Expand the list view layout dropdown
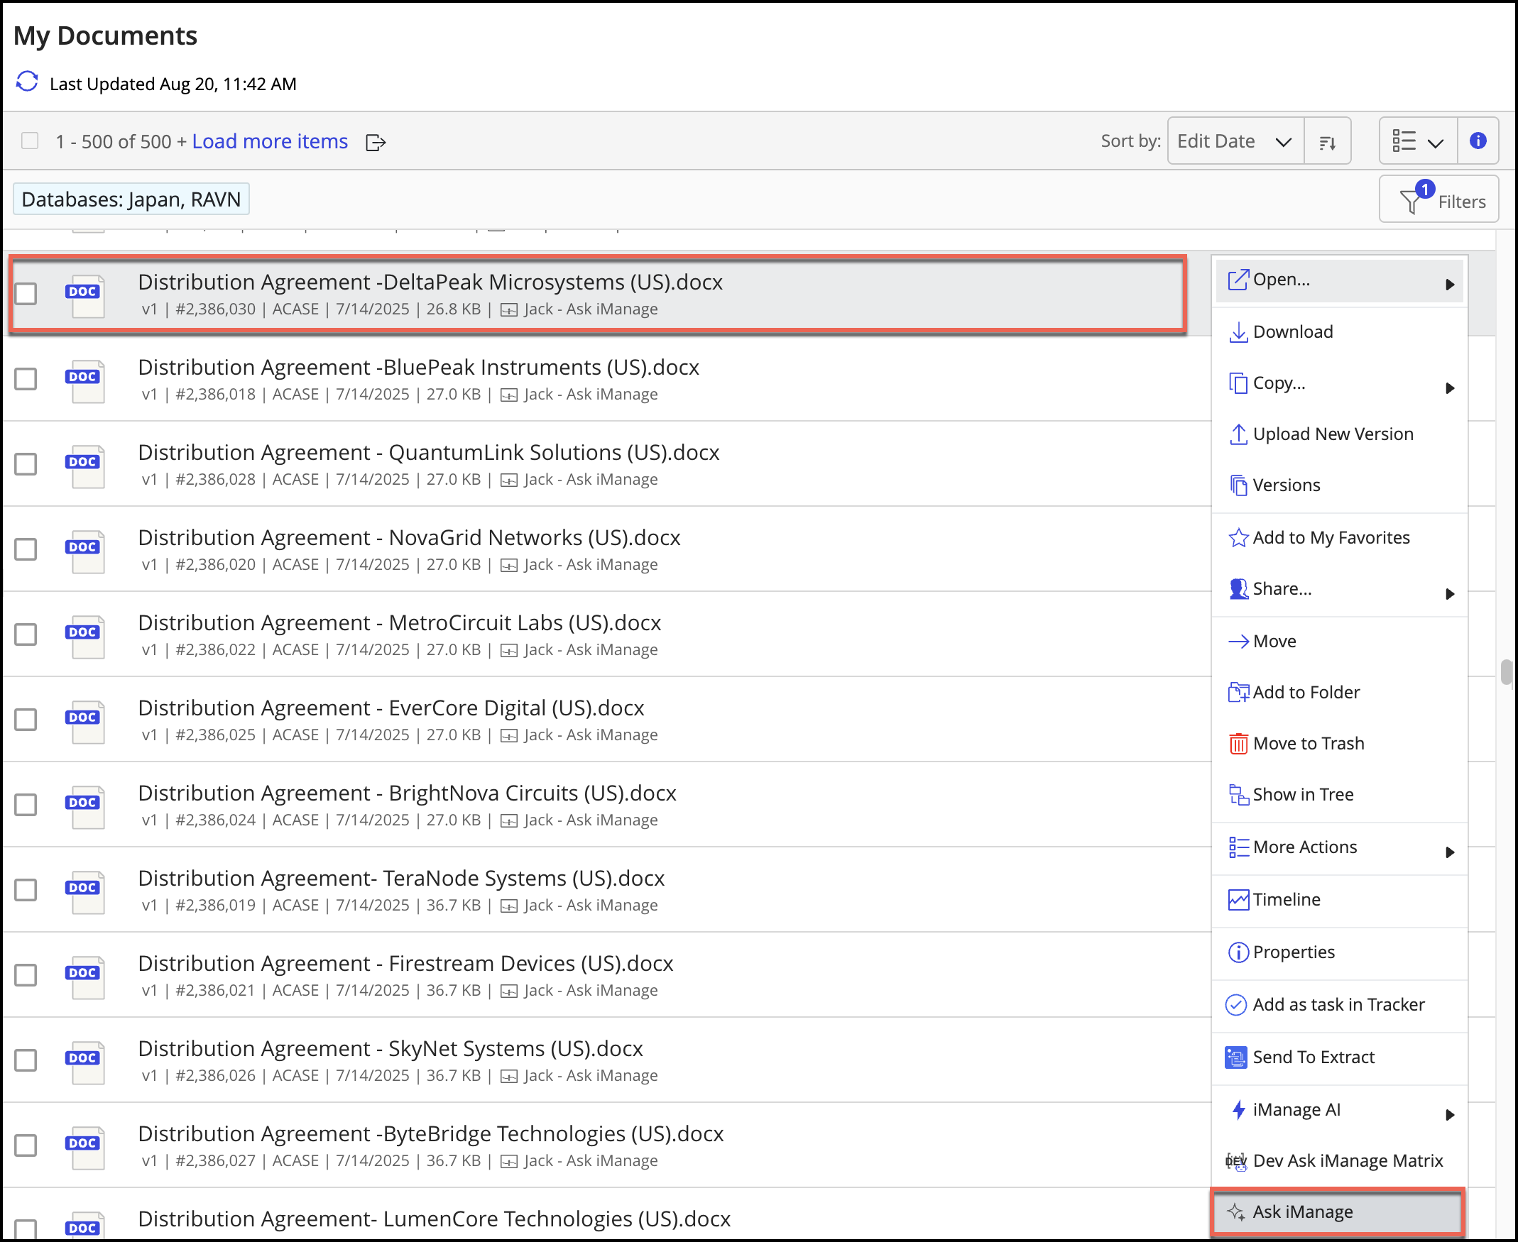This screenshot has width=1518, height=1242. (x=1417, y=142)
